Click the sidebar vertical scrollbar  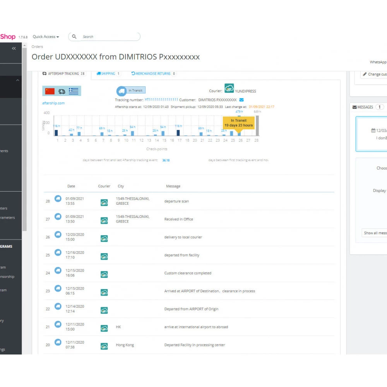pyautogui.click(x=24, y=139)
